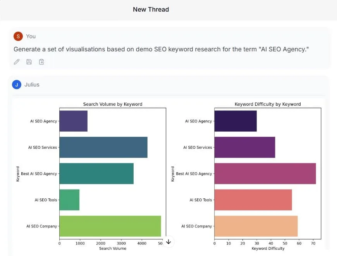Select the Search Volume by Keyword chart title
The image size is (337, 256).
coord(112,104)
